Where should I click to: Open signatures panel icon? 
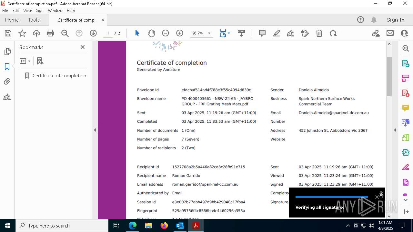coord(7,97)
